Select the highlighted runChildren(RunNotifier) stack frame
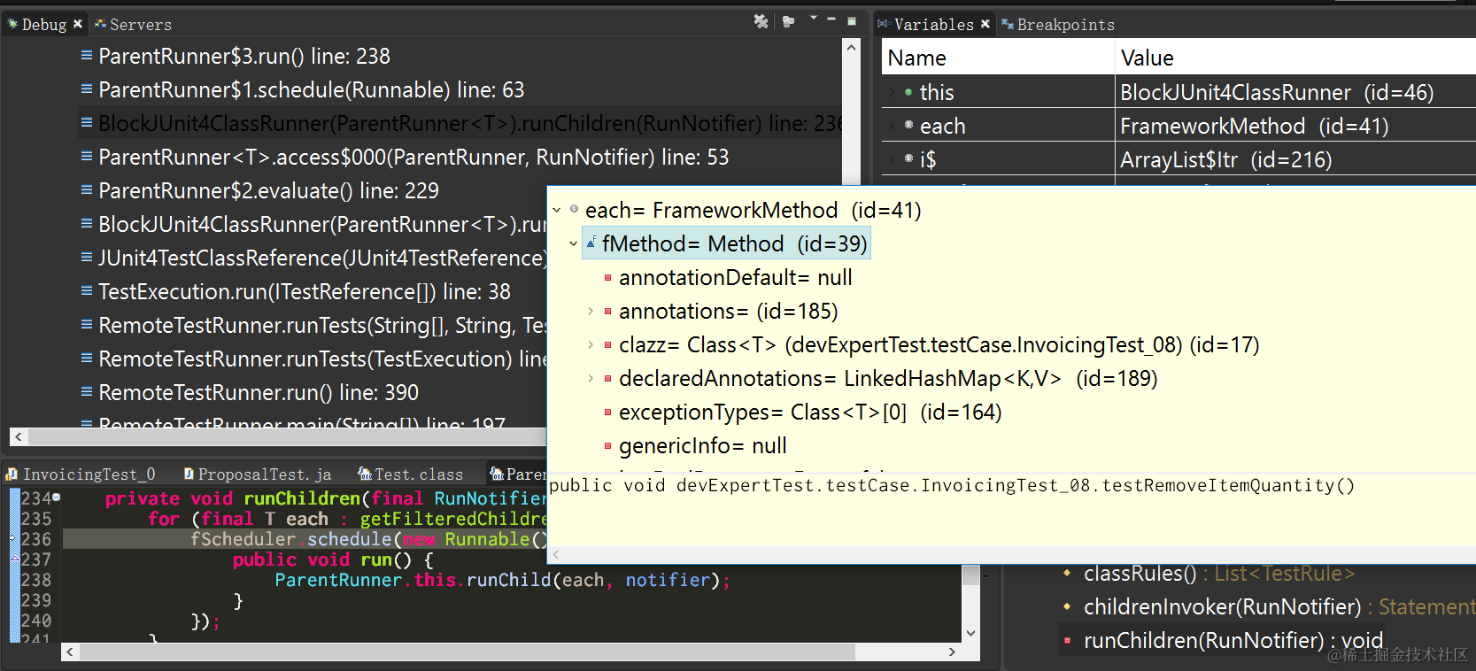The width and height of the screenshot is (1476, 671). click(x=470, y=124)
